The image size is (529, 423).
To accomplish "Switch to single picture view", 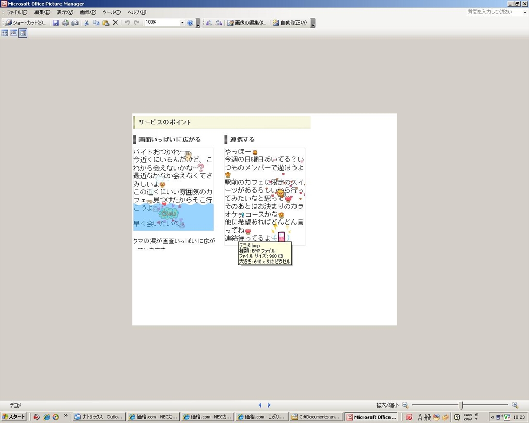I will coord(23,33).
